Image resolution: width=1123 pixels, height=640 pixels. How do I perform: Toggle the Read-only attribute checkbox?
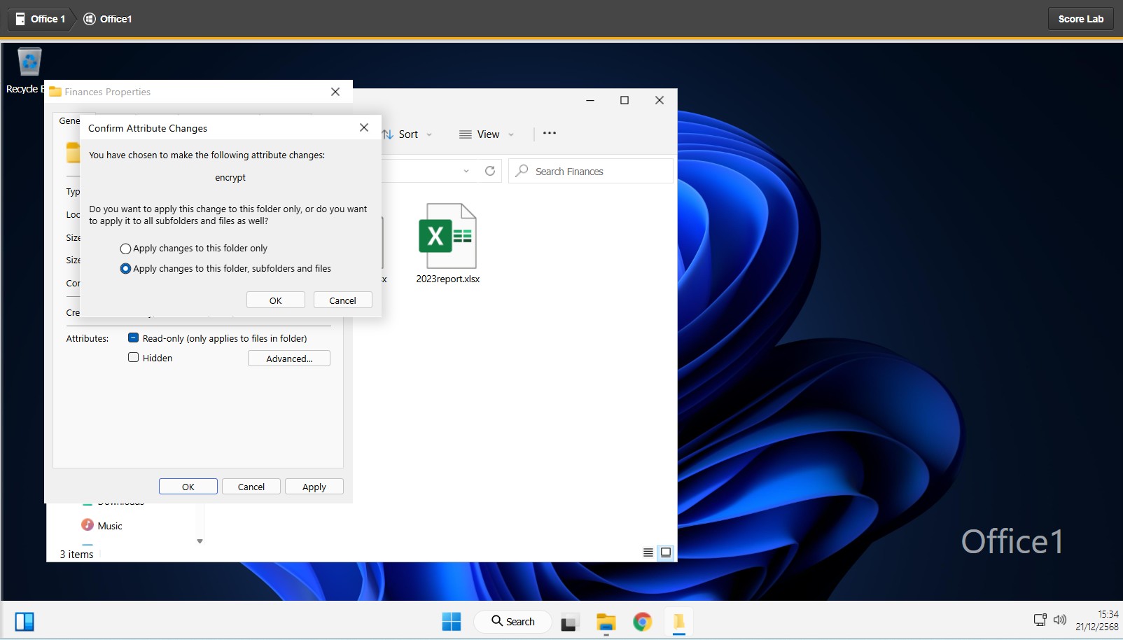pyautogui.click(x=134, y=338)
